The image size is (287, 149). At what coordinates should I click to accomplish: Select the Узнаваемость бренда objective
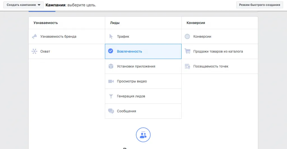click(67, 37)
